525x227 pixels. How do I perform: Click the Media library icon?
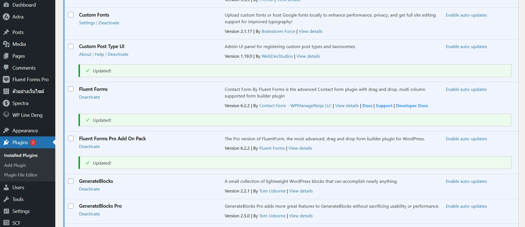click(x=6, y=44)
